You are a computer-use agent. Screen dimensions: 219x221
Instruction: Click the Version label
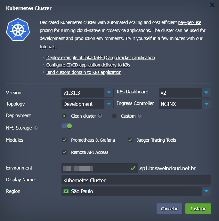[14, 93]
